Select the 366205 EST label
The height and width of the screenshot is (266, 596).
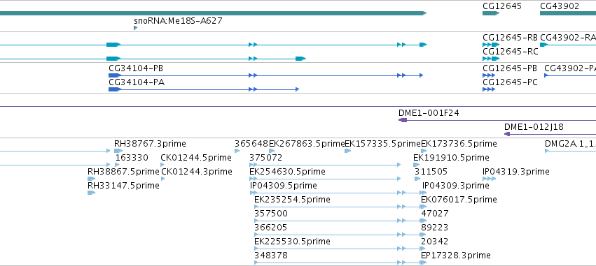tap(270, 228)
